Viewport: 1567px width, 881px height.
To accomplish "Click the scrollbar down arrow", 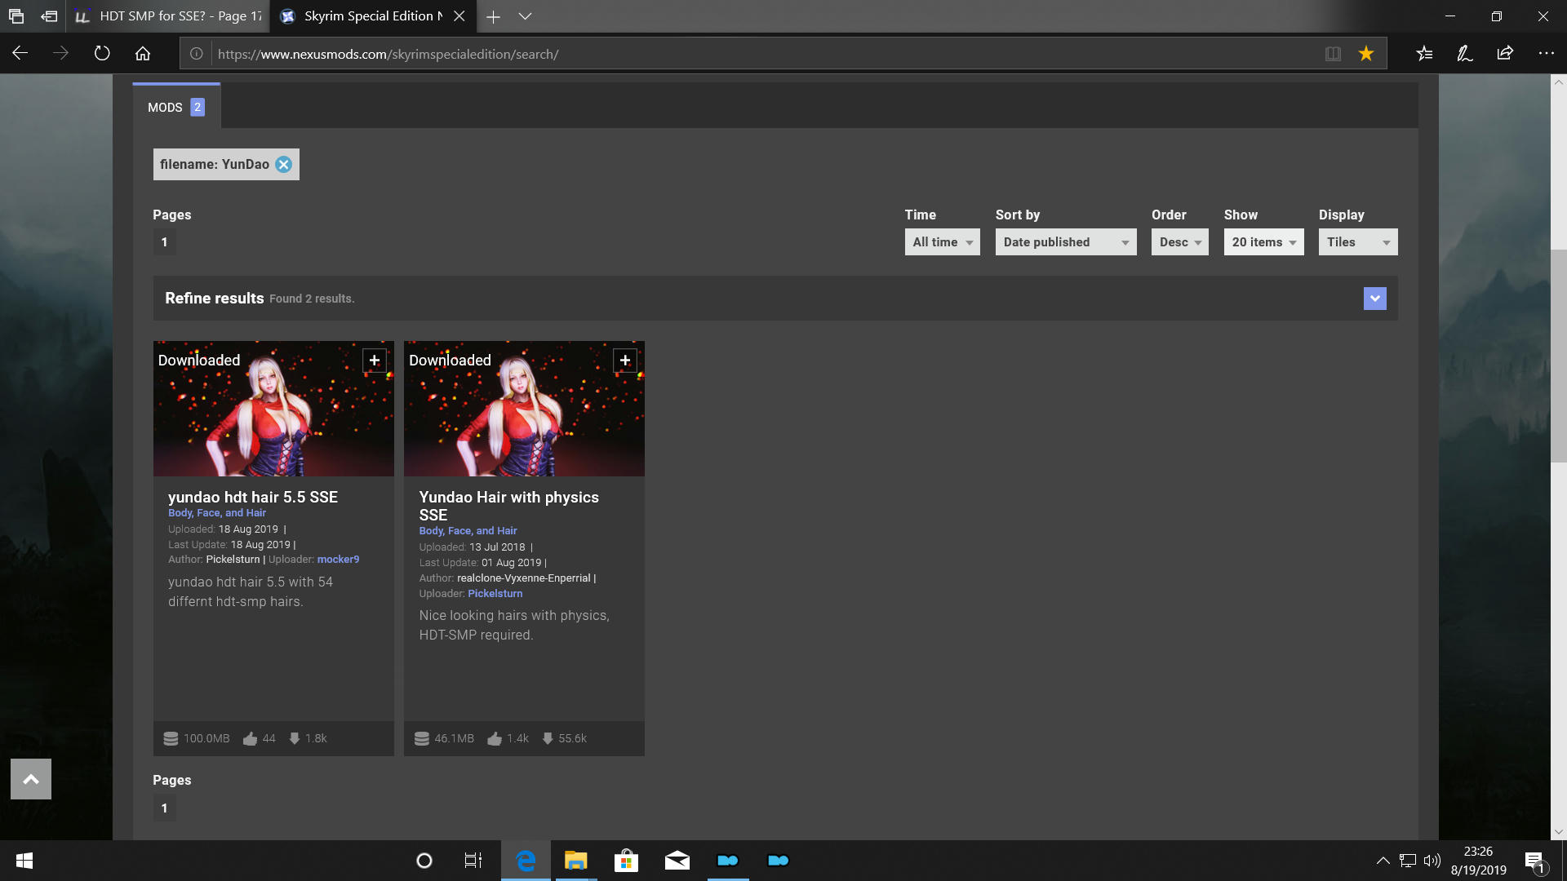I will [x=1559, y=832].
